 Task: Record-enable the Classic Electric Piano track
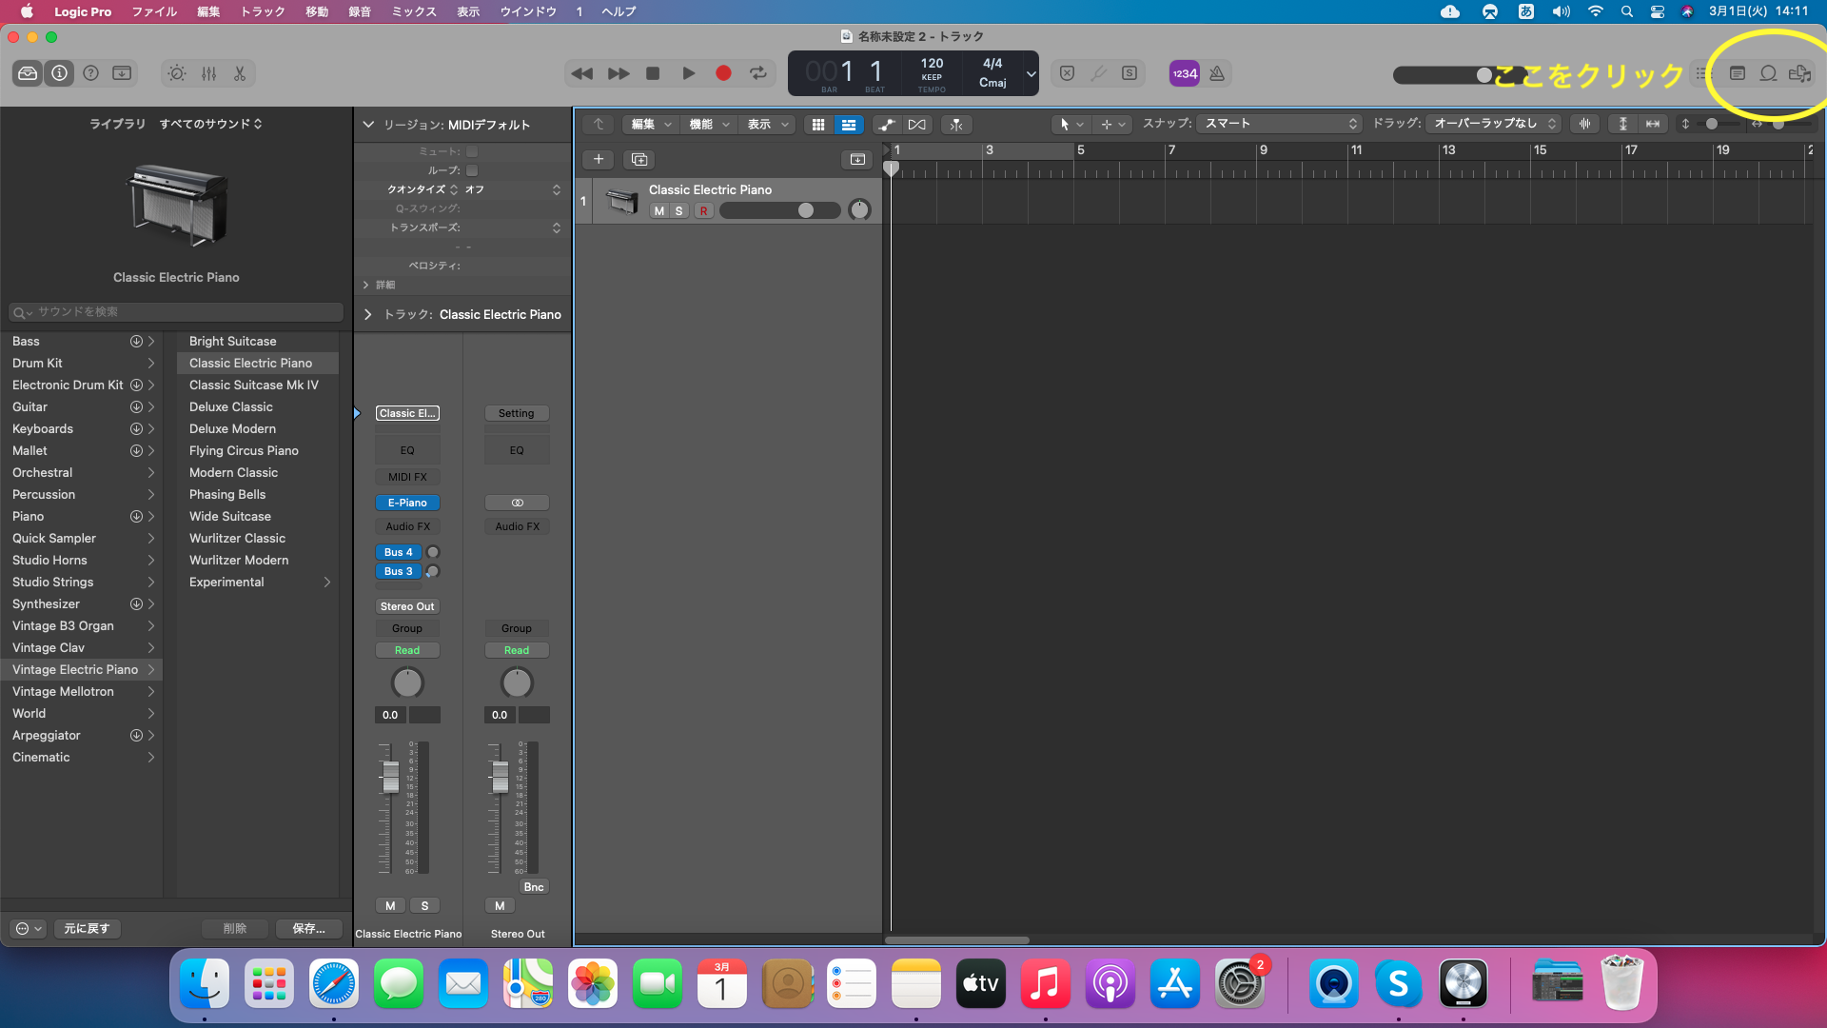click(703, 211)
